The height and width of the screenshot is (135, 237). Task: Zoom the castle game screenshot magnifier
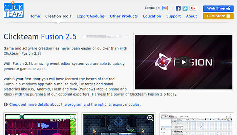point(150,118)
